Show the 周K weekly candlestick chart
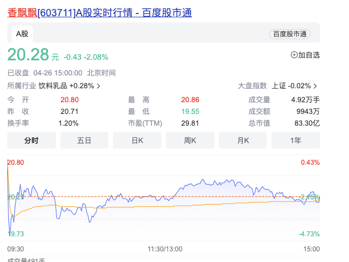Screen dimensions: 349x262 click(x=190, y=140)
